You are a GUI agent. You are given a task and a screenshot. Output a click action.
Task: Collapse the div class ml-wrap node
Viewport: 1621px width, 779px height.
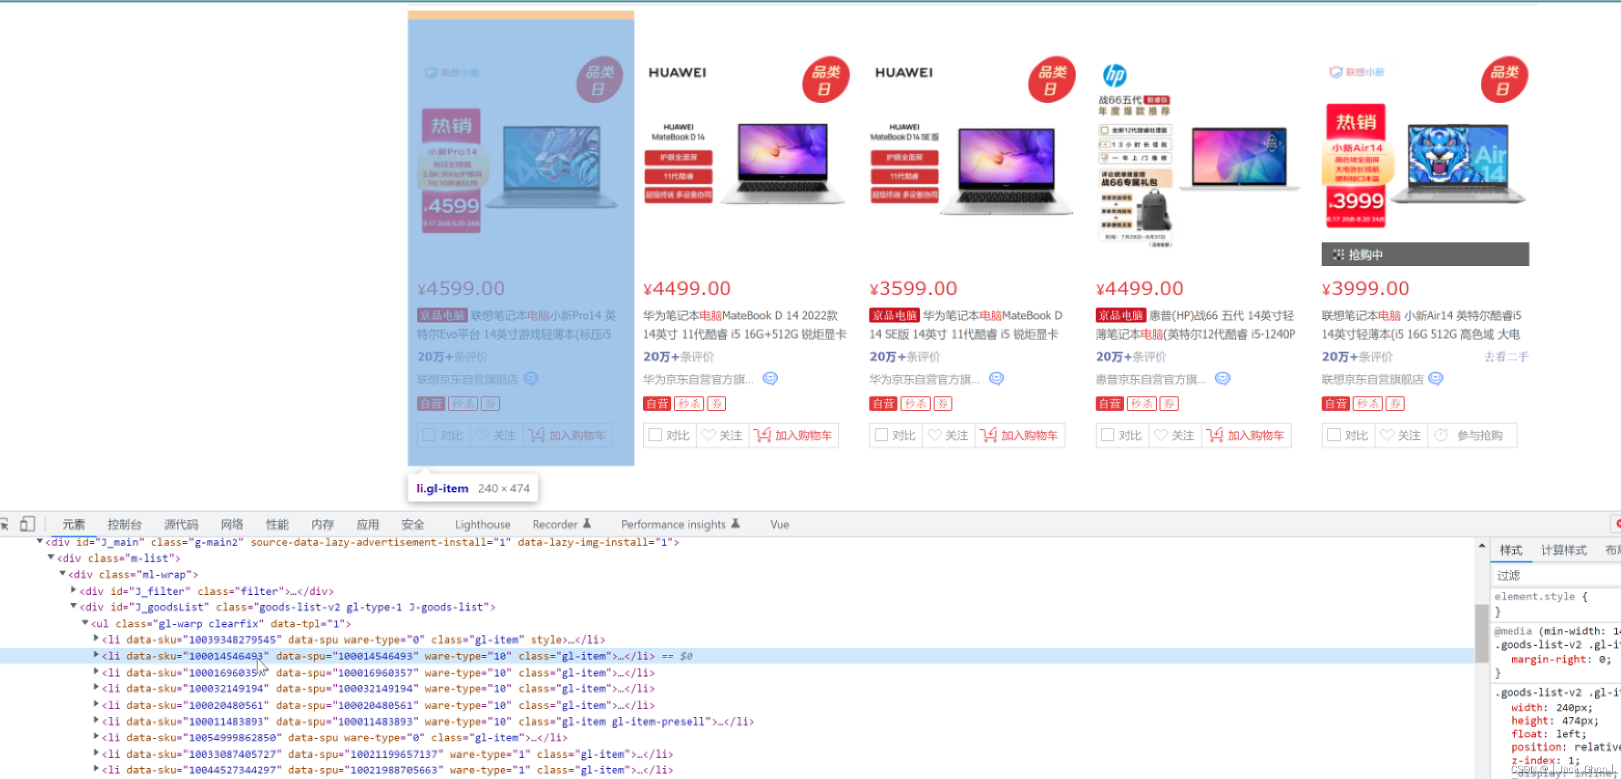(62, 574)
